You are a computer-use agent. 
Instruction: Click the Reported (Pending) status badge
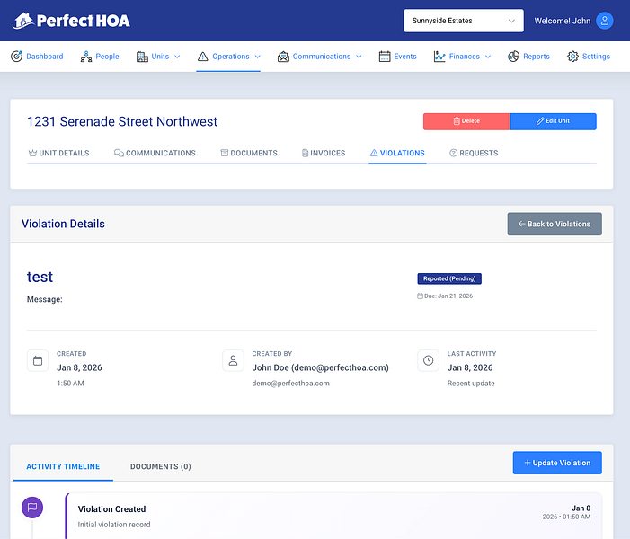(449, 278)
